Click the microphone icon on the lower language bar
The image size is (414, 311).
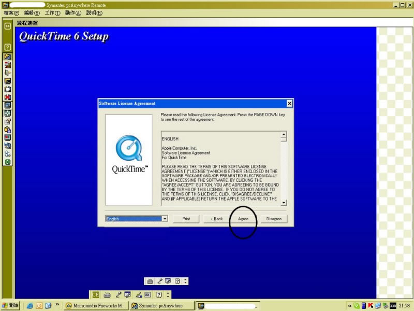tap(119, 294)
